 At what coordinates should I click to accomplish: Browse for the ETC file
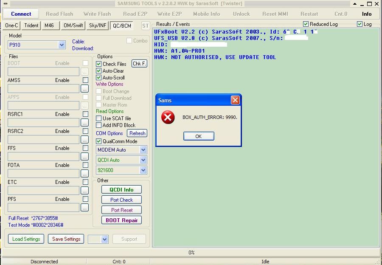84,191
